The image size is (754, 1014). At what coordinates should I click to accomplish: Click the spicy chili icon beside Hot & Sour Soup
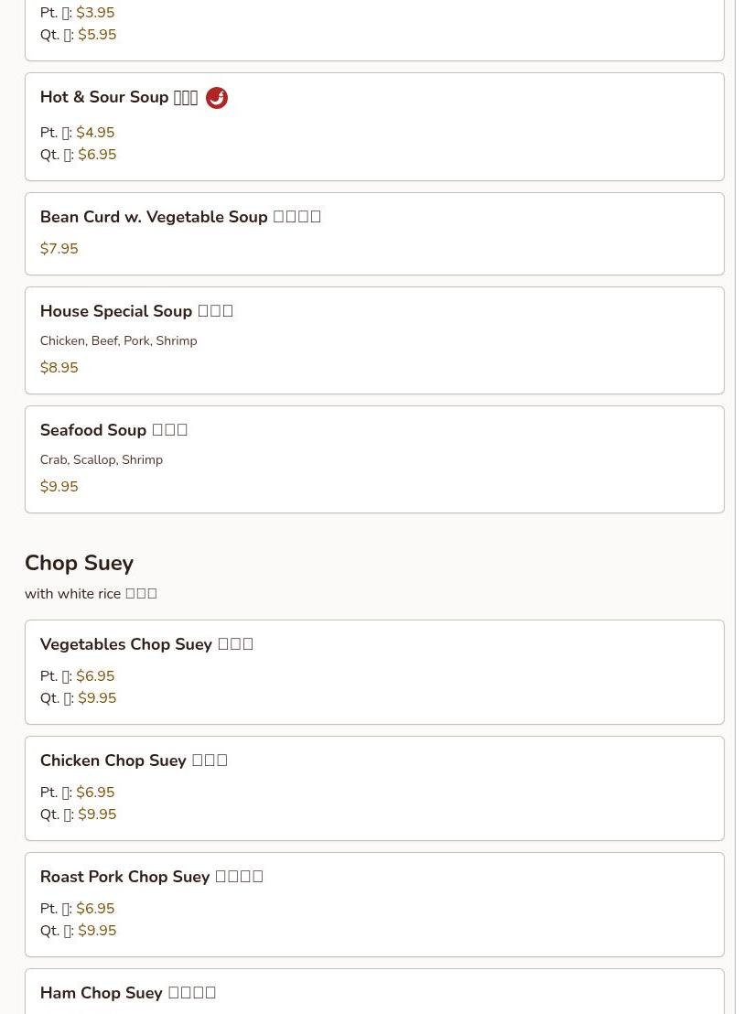click(217, 98)
